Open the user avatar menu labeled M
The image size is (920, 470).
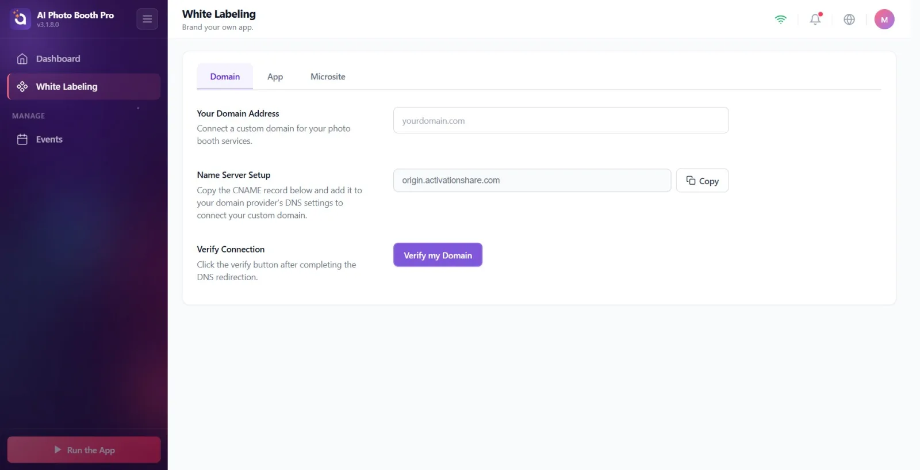pos(884,20)
